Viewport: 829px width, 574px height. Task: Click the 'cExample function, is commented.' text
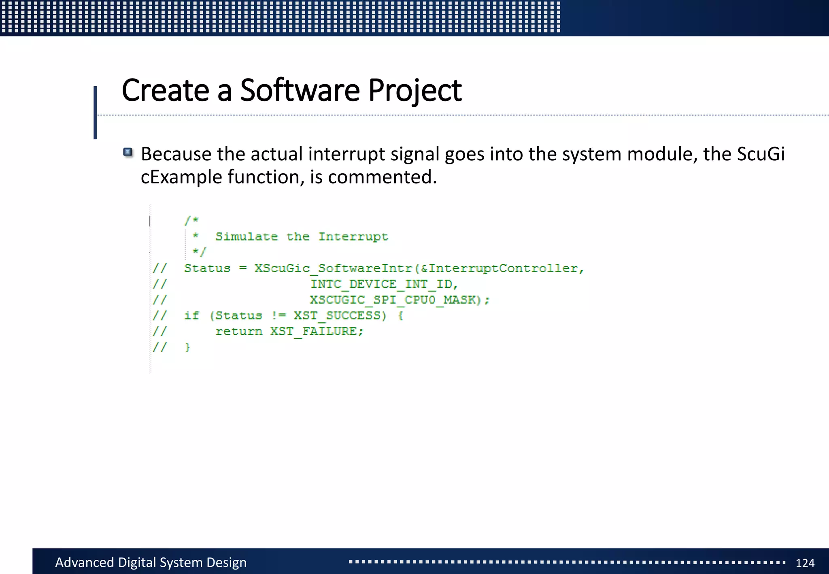coord(289,177)
